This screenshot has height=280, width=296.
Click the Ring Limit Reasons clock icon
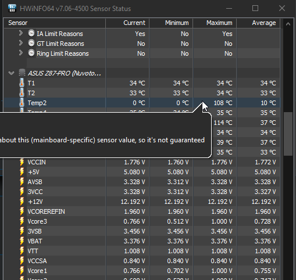[31, 53]
